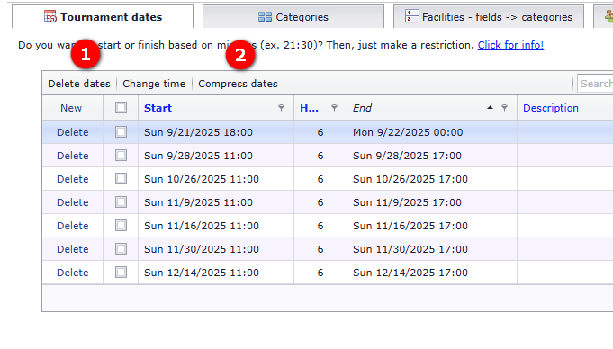Select start cell Sun 12/14/2025 11:00
Viewport: 613px width, 349px height.
216,273
